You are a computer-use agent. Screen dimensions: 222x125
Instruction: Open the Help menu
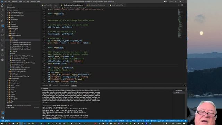pos(39,1)
